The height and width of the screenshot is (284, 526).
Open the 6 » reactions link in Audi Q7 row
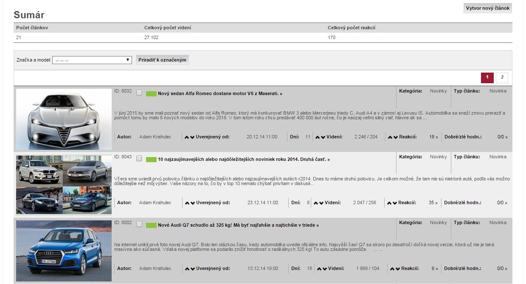pyautogui.click(x=435, y=269)
